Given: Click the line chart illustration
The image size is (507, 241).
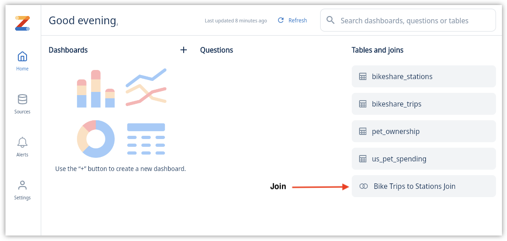Looking at the screenshot, I should pos(146,87).
